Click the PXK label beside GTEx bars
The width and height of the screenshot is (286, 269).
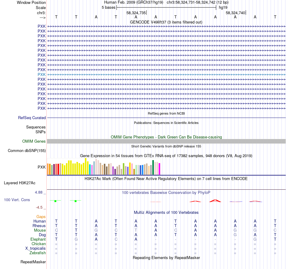point(42,167)
